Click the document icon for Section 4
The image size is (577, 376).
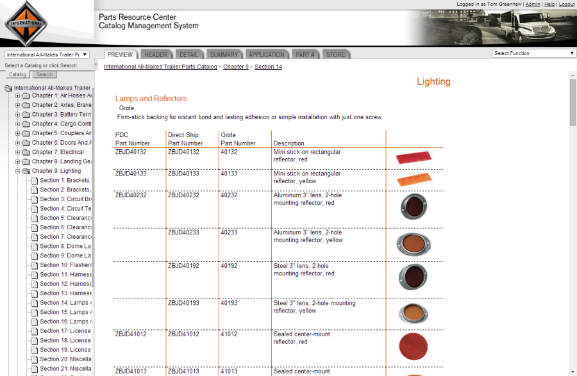point(35,209)
